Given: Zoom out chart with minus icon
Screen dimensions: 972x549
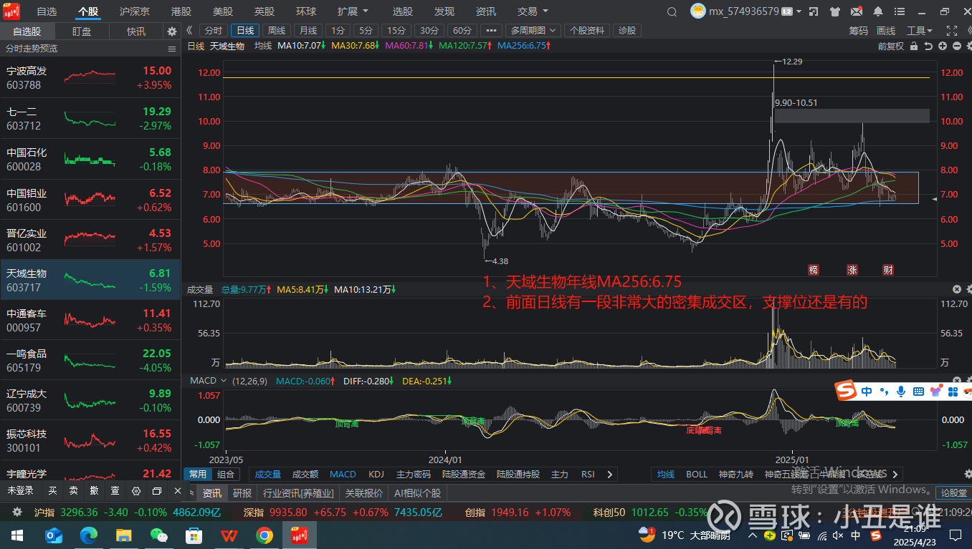Looking at the screenshot, I should 957,46.
